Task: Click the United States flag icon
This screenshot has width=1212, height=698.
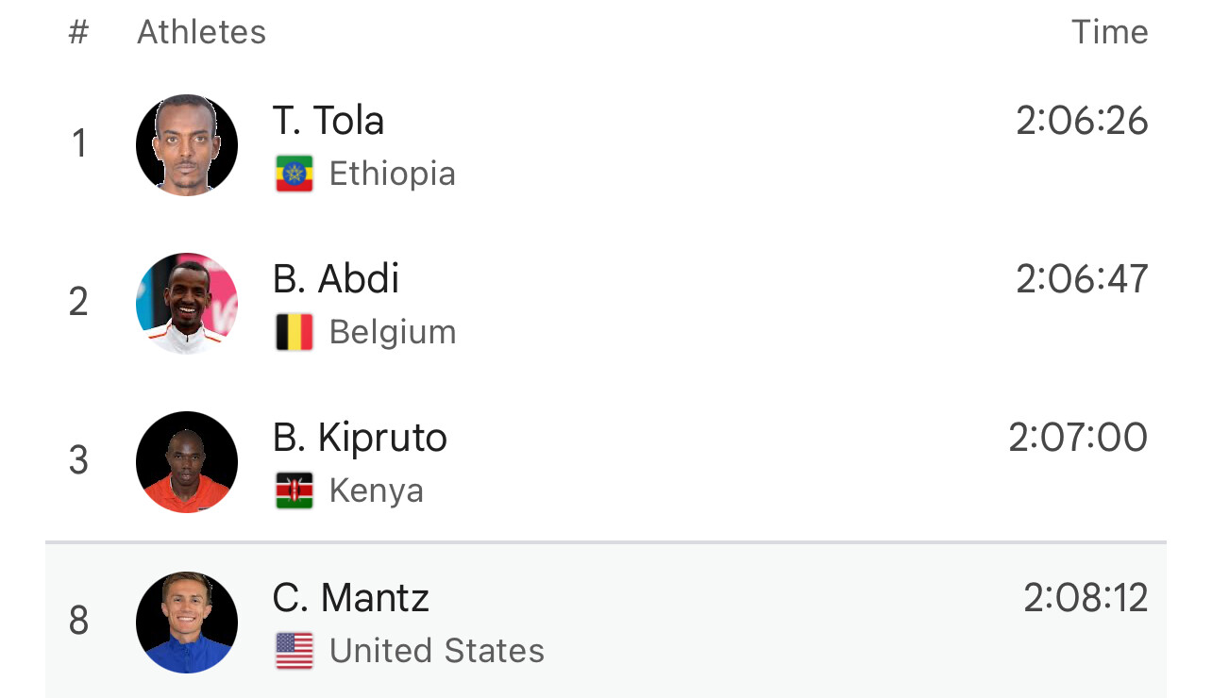Action: pos(295,651)
